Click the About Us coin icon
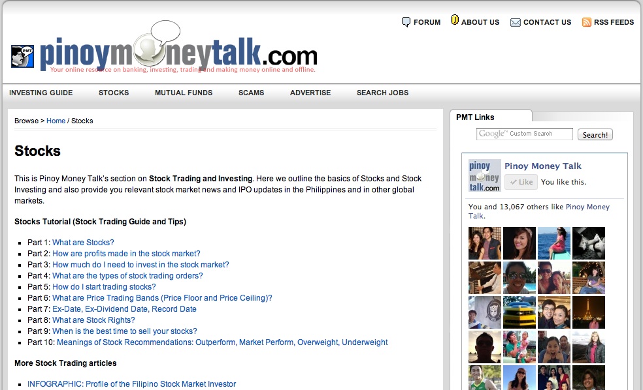 click(x=455, y=21)
